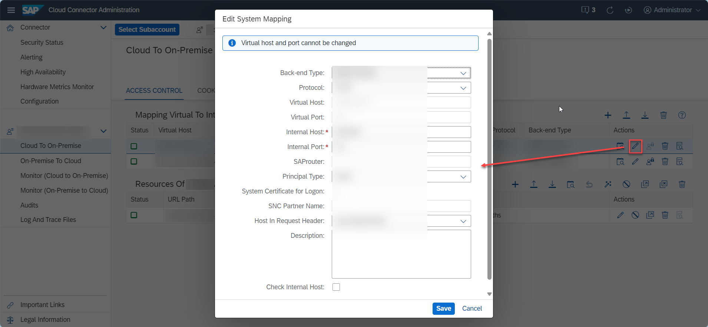Switch to the ACCESS CONTROL tab
The width and height of the screenshot is (708, 327).
[154, 91]
